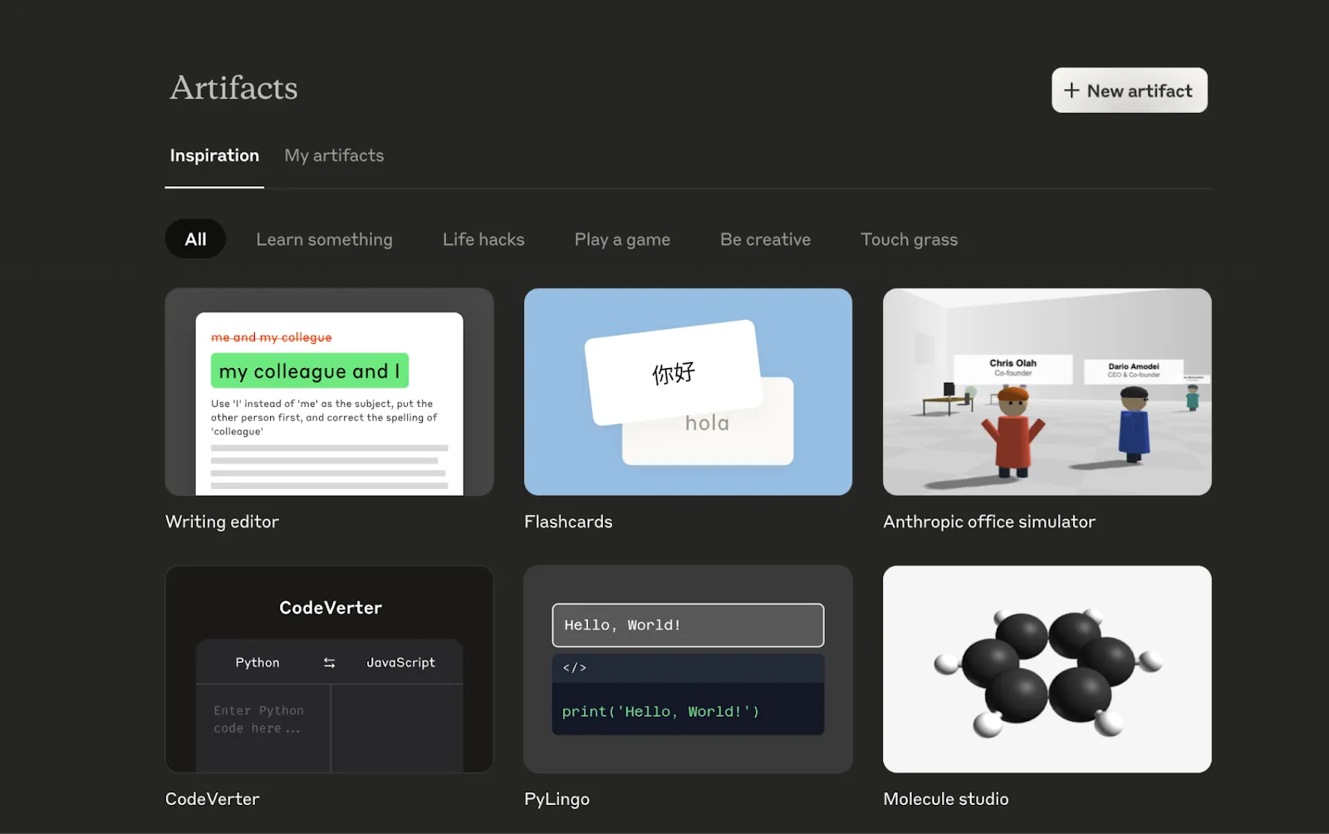Filter by Life hacks category

[483, 240]
